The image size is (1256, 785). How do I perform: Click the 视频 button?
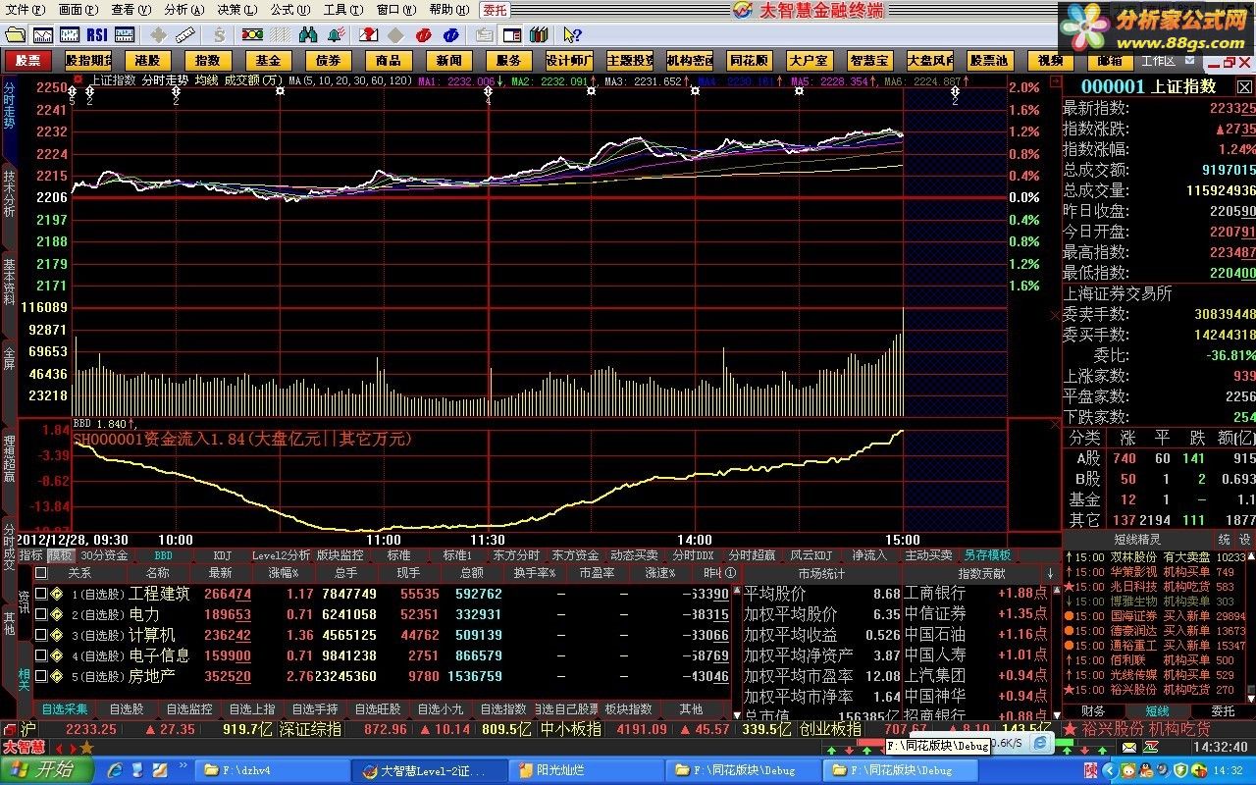pos(1050,61)
